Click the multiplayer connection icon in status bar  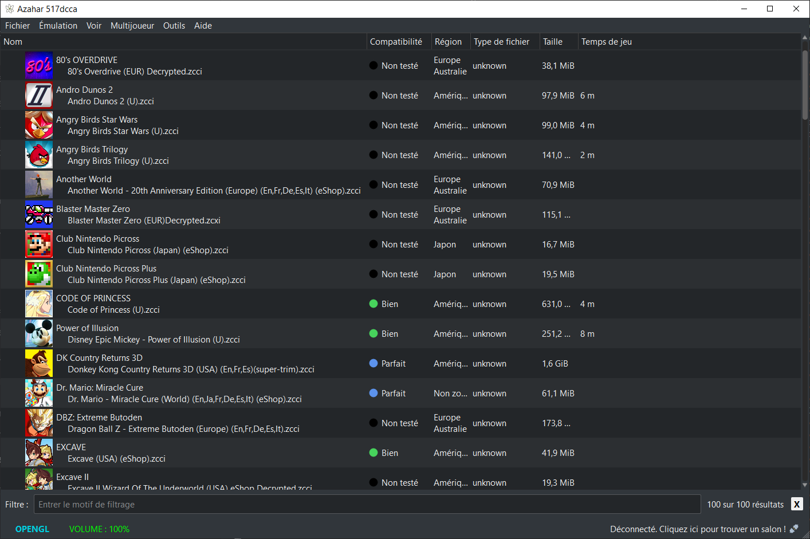point(794,529)
